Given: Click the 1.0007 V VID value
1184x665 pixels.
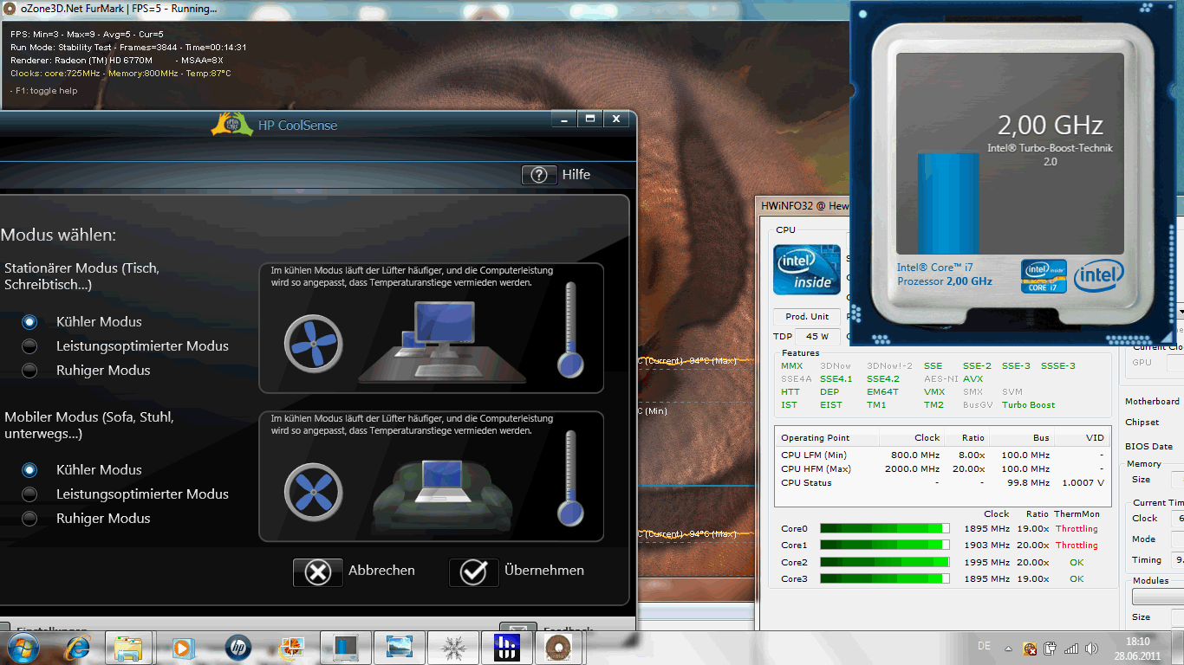Looking at the screenshot, I should click(1083, 483).
